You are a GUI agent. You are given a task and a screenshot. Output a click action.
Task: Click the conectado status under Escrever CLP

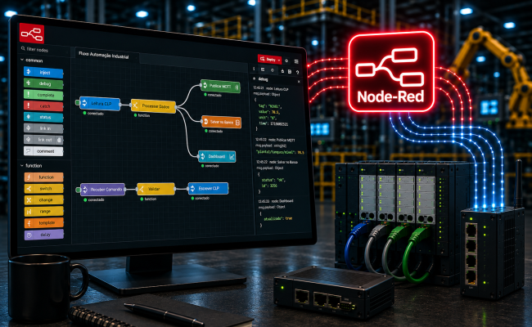pos(201,198)
